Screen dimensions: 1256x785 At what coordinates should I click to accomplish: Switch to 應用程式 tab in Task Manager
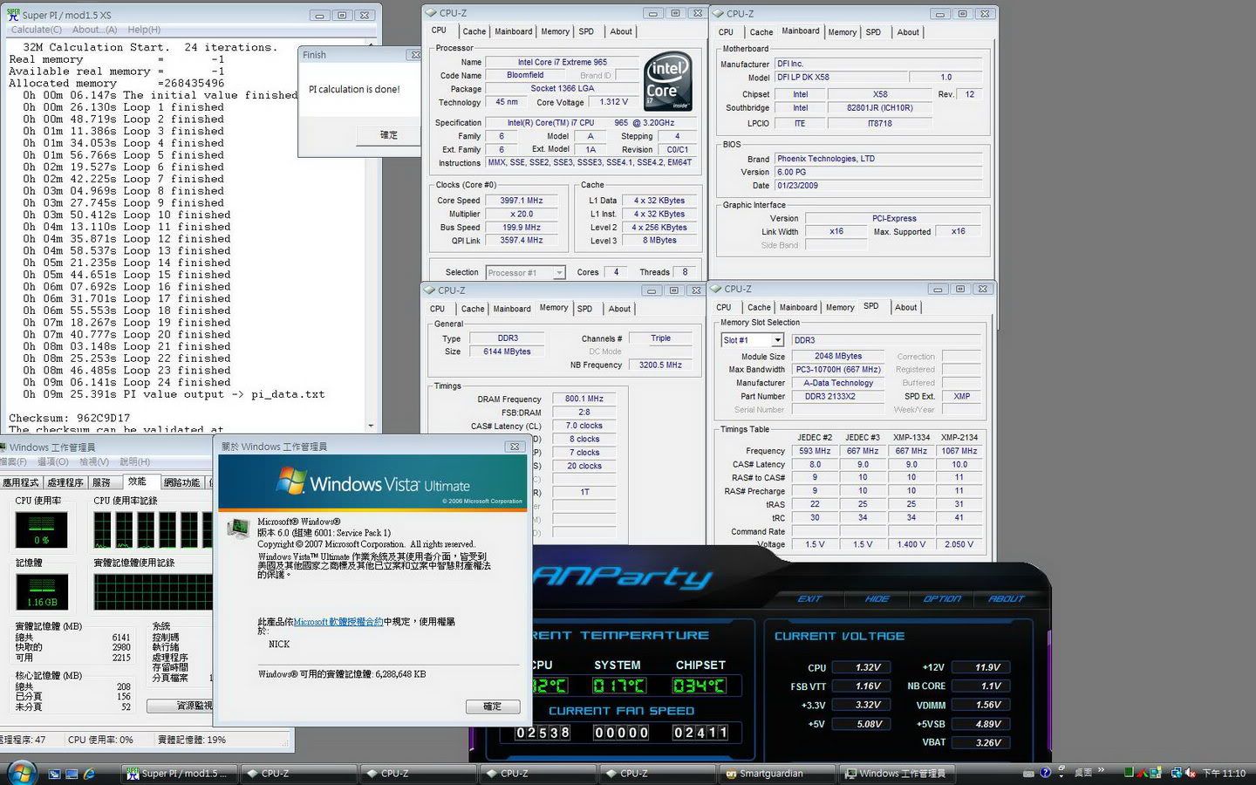pyautogui.click(x=21, y=482)
